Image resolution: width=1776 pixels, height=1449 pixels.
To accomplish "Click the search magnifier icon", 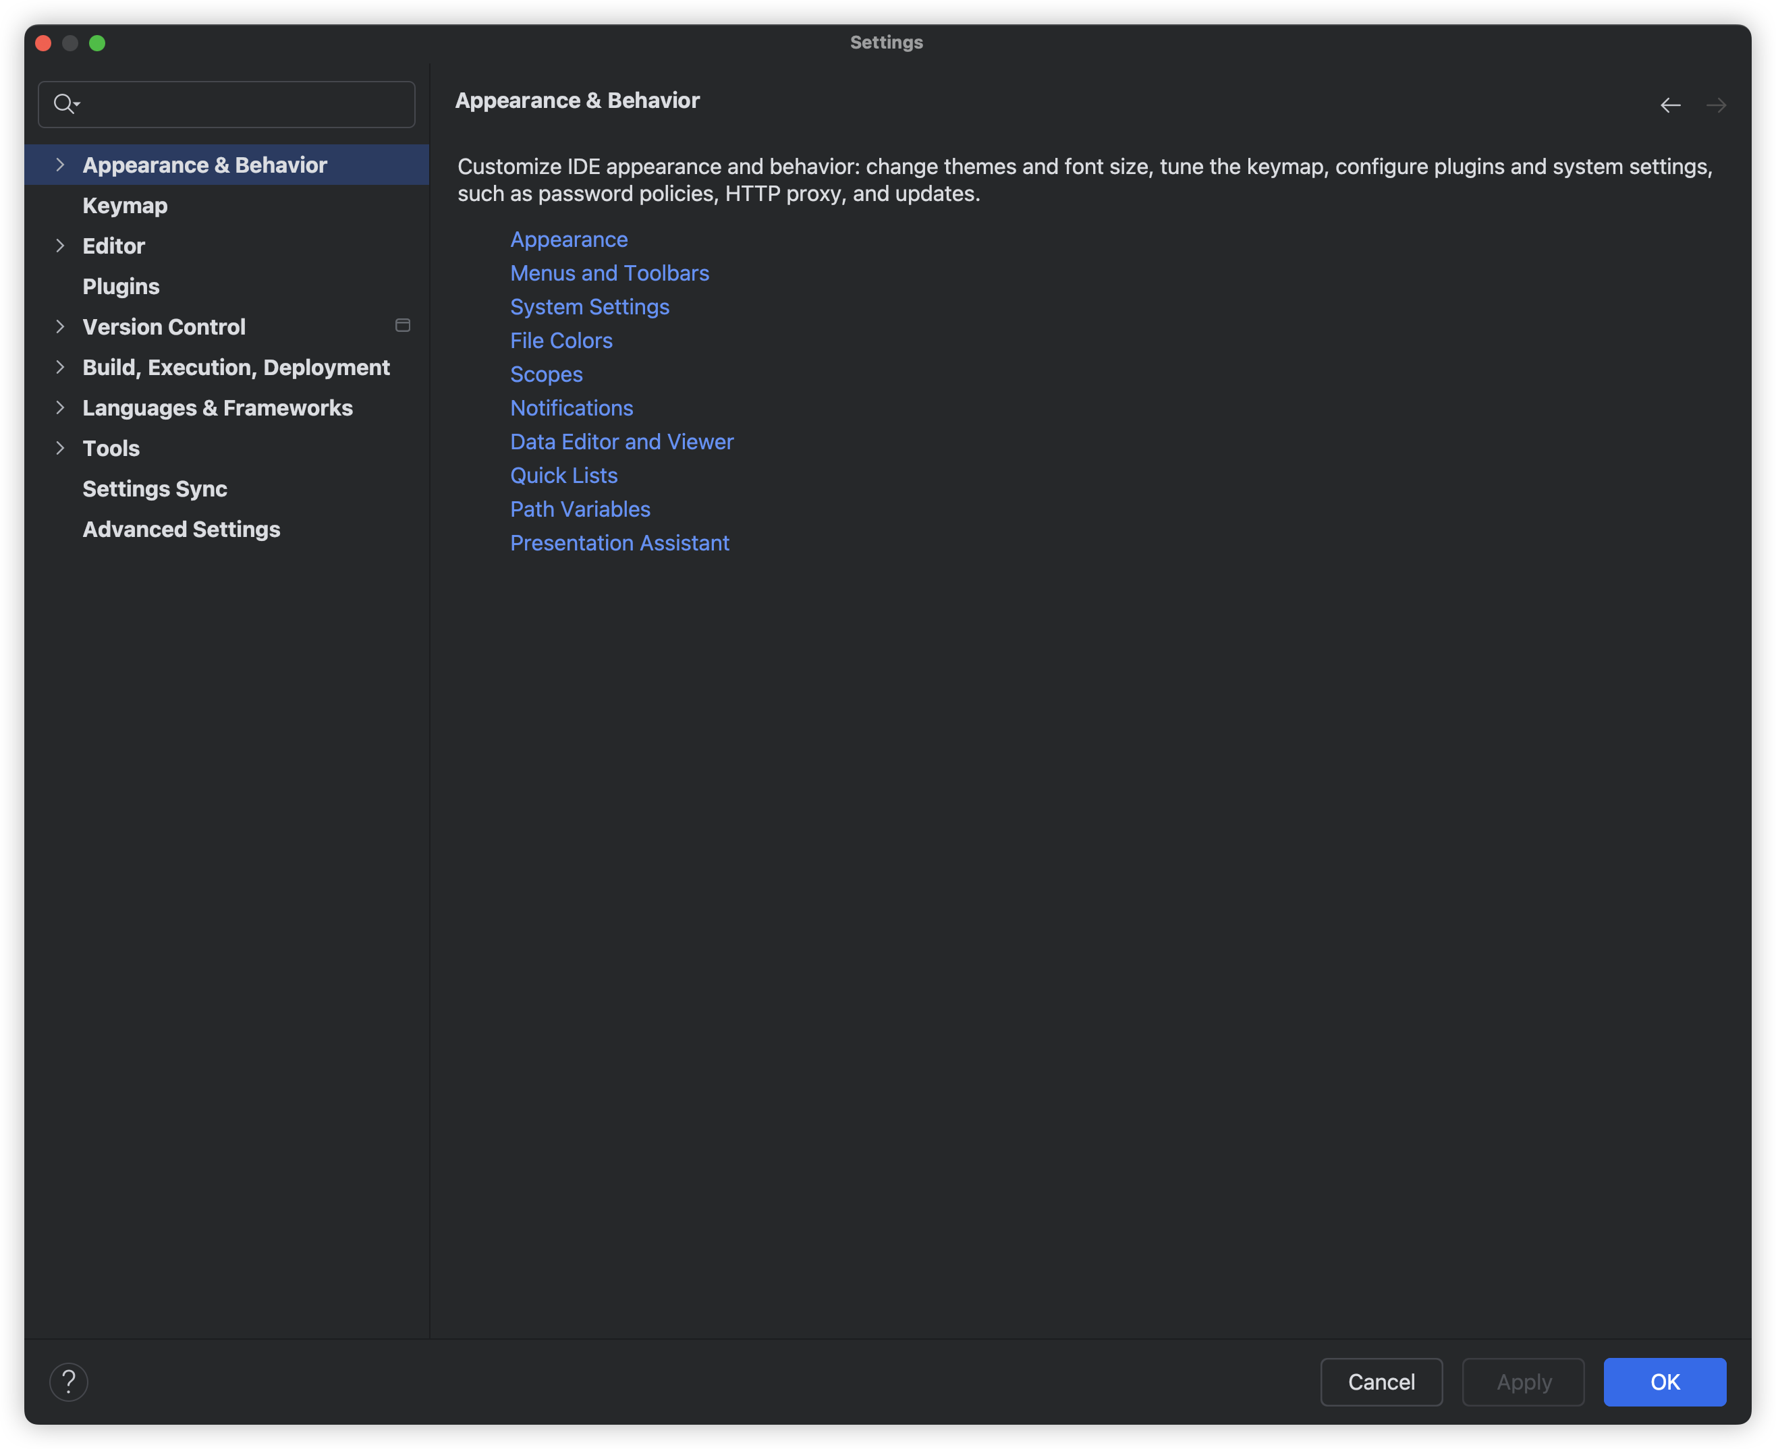I will point(64,103).
